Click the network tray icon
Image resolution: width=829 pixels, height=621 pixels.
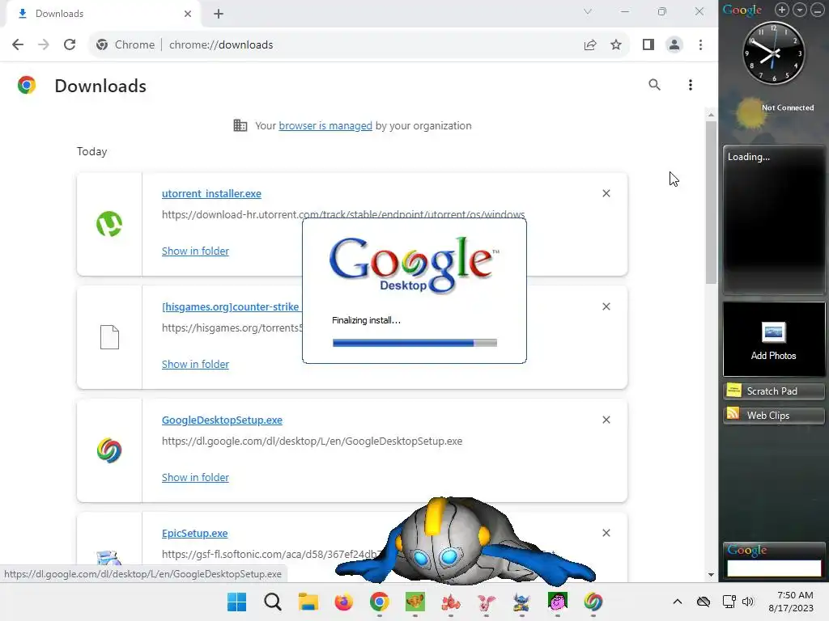[x=729, y=602]
